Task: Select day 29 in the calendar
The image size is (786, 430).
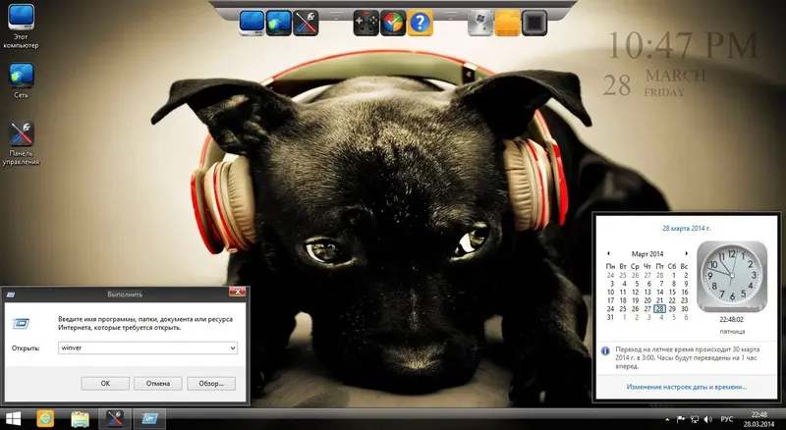Action: 672,308
